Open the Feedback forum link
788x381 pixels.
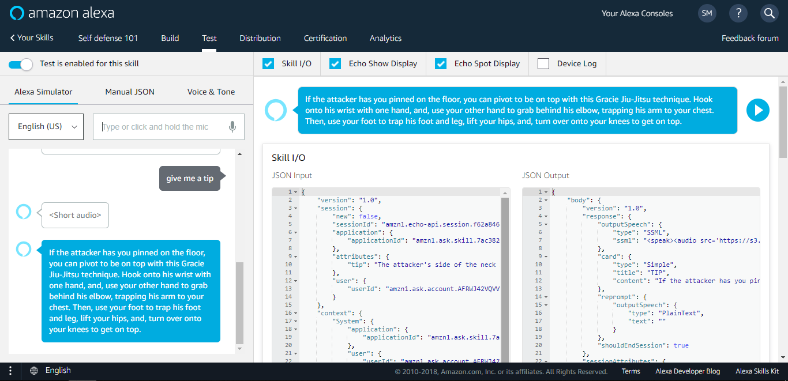750,38
